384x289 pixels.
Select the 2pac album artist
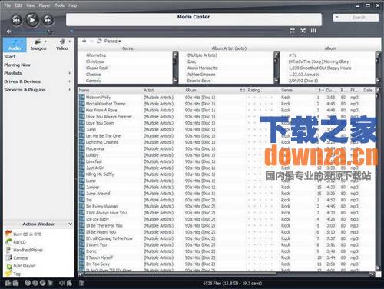click(x=192, y=61)
